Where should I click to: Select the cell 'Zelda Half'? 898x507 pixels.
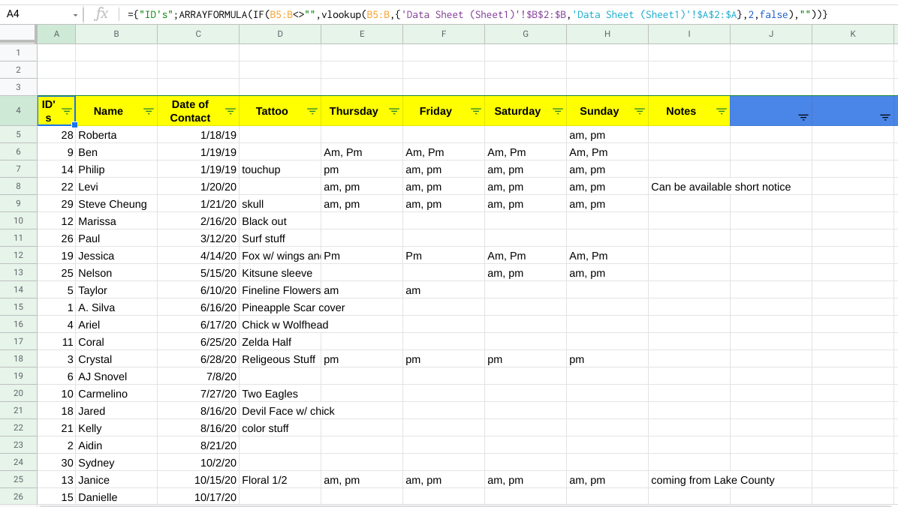pyautogui.click(x=280, y=342)
